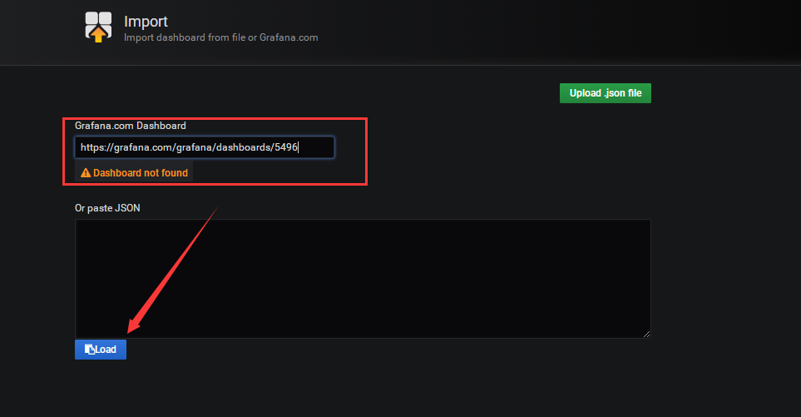Focus the Grafana.com Dashboard URL field
This screenshot has height=417, width=801.
coord(205,147)
